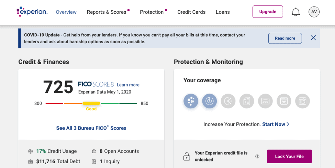This screenshot has height=168, width=335.
Task: Open See All 3 Bureau FICO Scores
Action: (x=91, y=128)
